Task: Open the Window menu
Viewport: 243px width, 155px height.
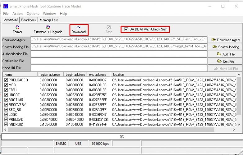Action: [x=49, y=14]
